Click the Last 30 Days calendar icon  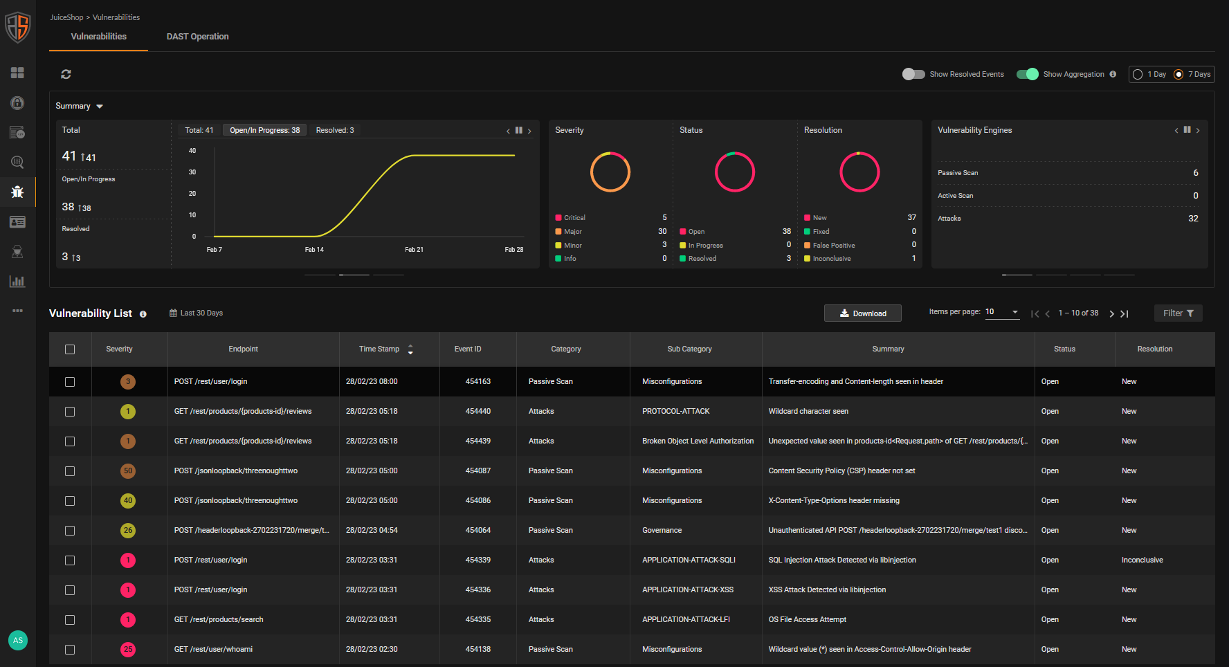(x=174, y=313)
